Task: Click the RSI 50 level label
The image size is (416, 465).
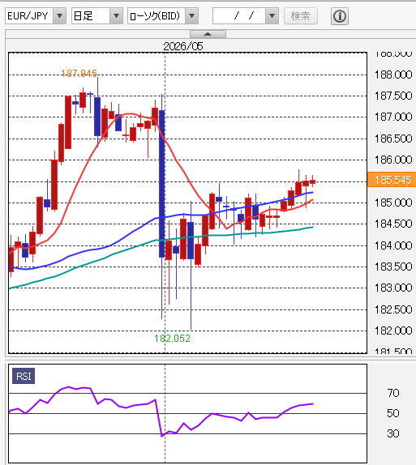Action: (x=392, y=413)
